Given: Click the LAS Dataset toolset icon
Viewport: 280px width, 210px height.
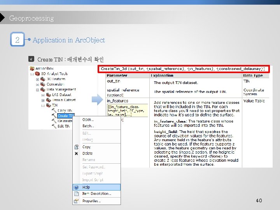Looking at the screenshot, I should 48,94.
